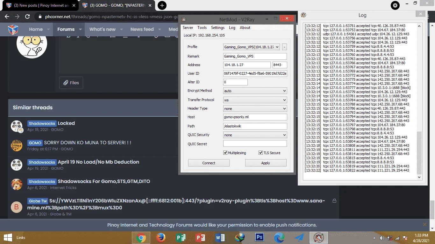Viewport: 435px width, 244px height.
Task: Open volume control in system tray
Action: click(x=382, y=238)
